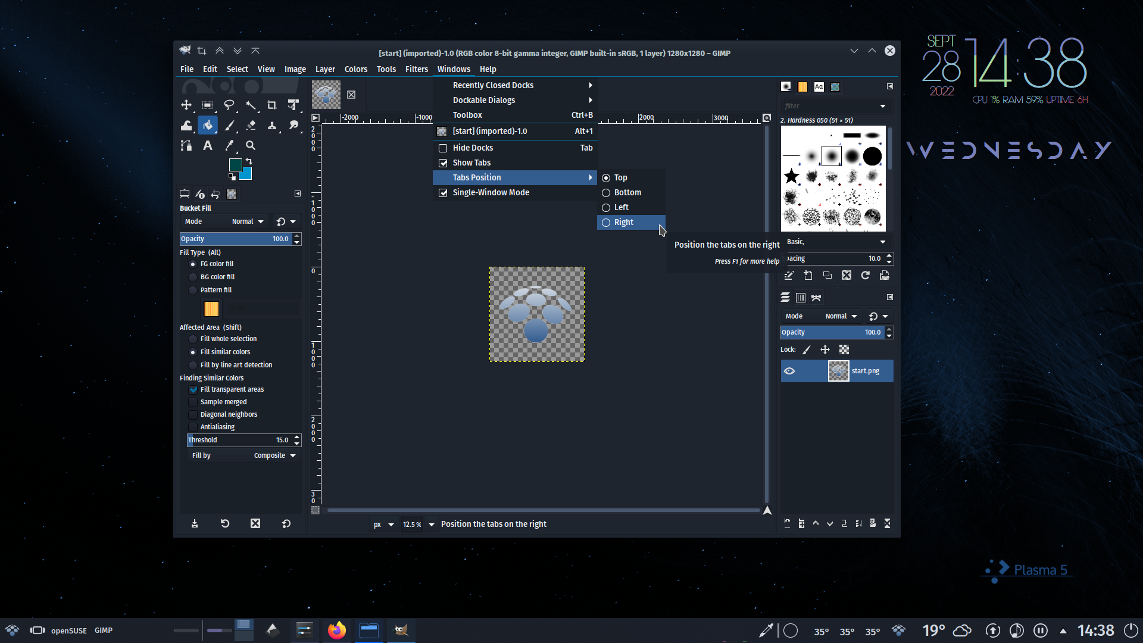The image size is (1143, 643).
Task: Adjust the Bucket Fill Opacity slider
Action: [x=236, y=239]
